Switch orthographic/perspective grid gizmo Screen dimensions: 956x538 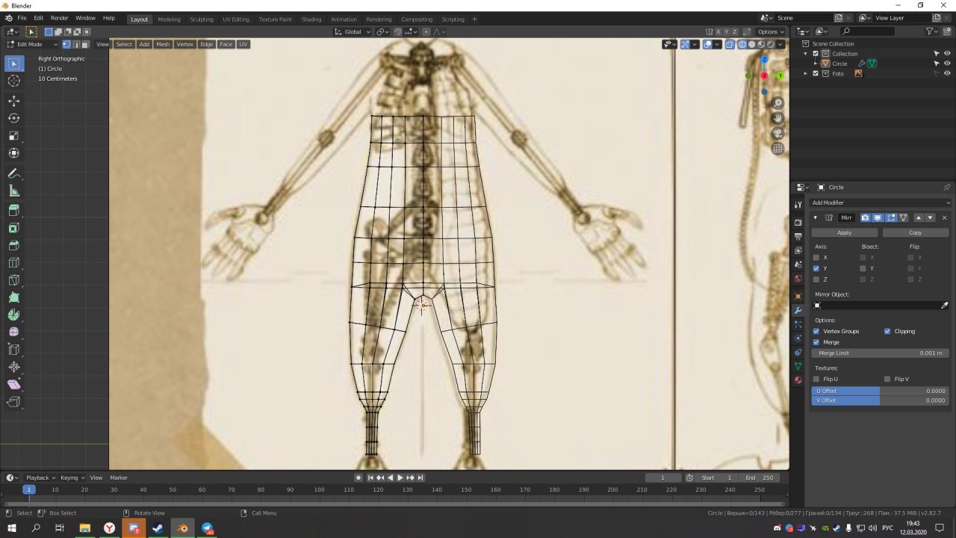coord(777,149)
